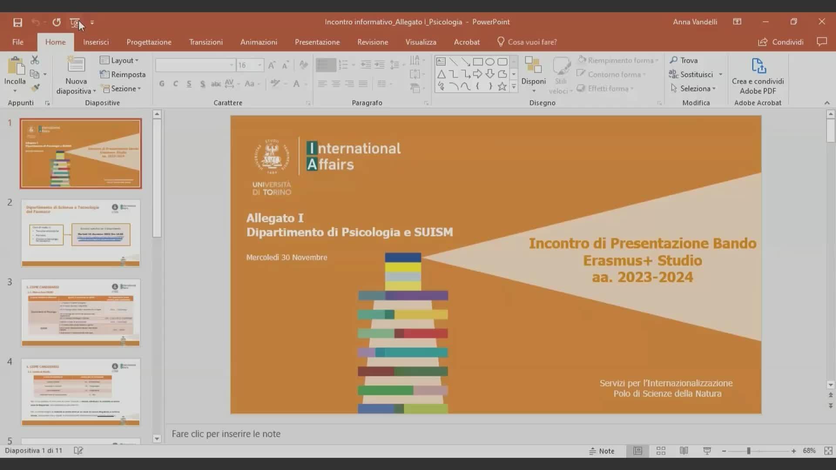
Task: Click the Seleziona button
Action: point(692,88)
